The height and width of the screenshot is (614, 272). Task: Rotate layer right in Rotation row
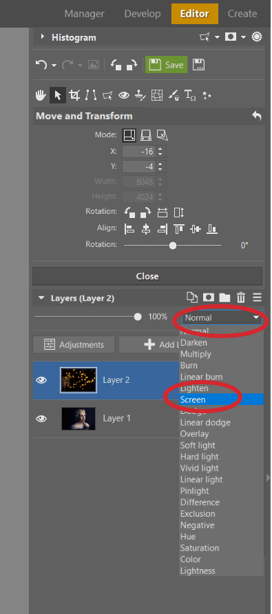pos(146,212)
